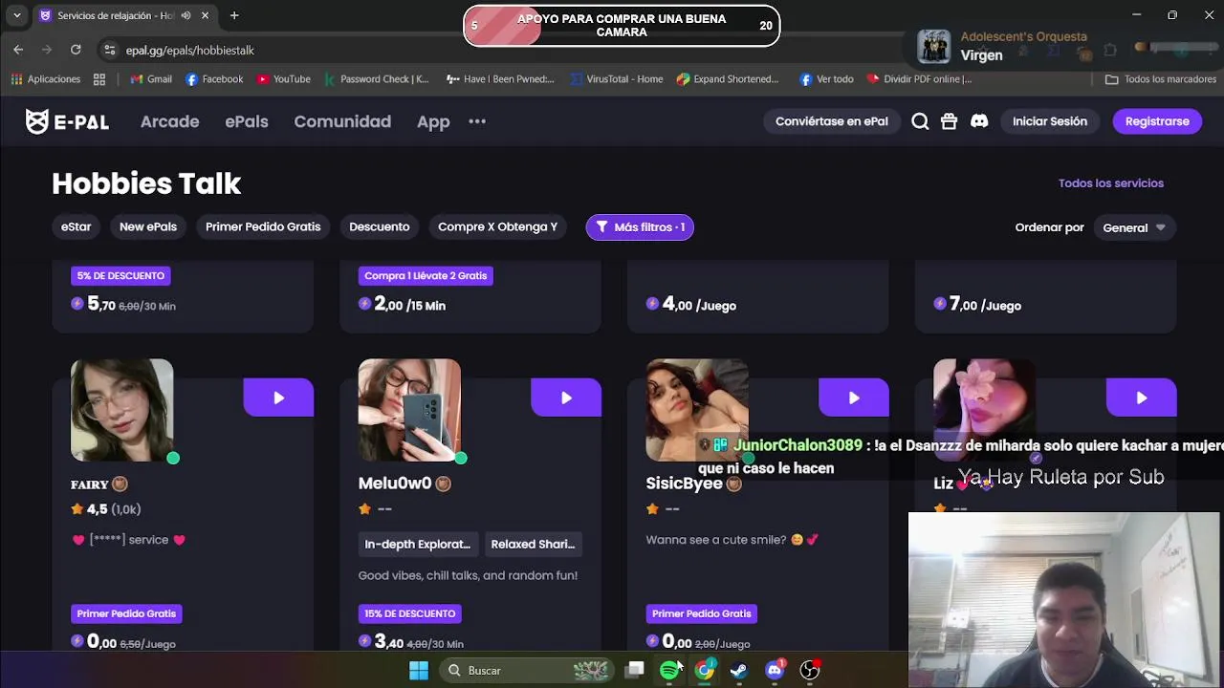
Task: Select the Relaxed Shari... tag
Action: (533, 544)
